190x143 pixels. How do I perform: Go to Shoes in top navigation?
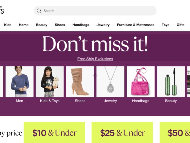[x=60, y=25]
